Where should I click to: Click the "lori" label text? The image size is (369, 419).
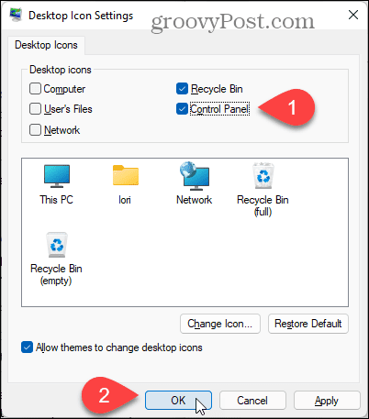coord(125,200)
